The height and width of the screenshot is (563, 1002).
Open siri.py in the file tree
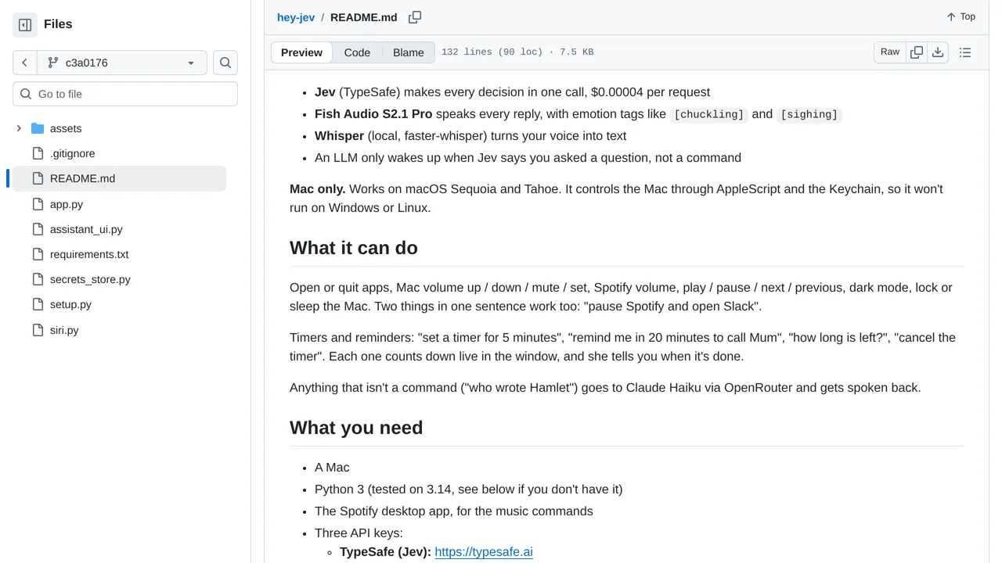click(64, 330)
